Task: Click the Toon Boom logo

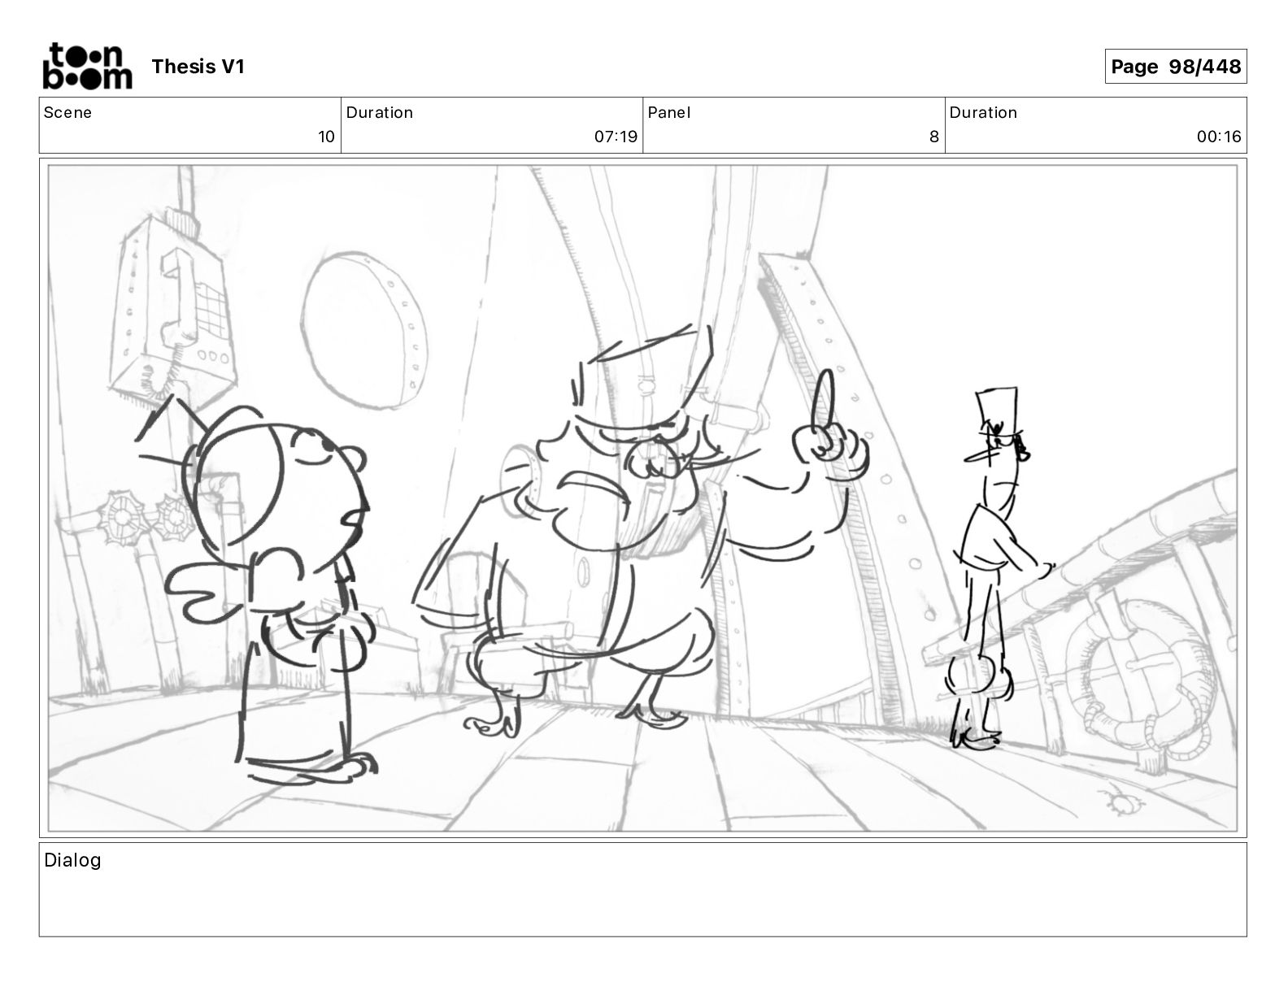Action: tap(87, 66)
